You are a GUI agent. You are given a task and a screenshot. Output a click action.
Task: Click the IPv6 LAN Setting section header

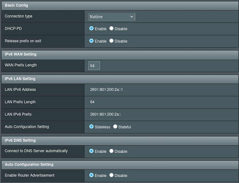pyautogui.click(x=20, y=79)
